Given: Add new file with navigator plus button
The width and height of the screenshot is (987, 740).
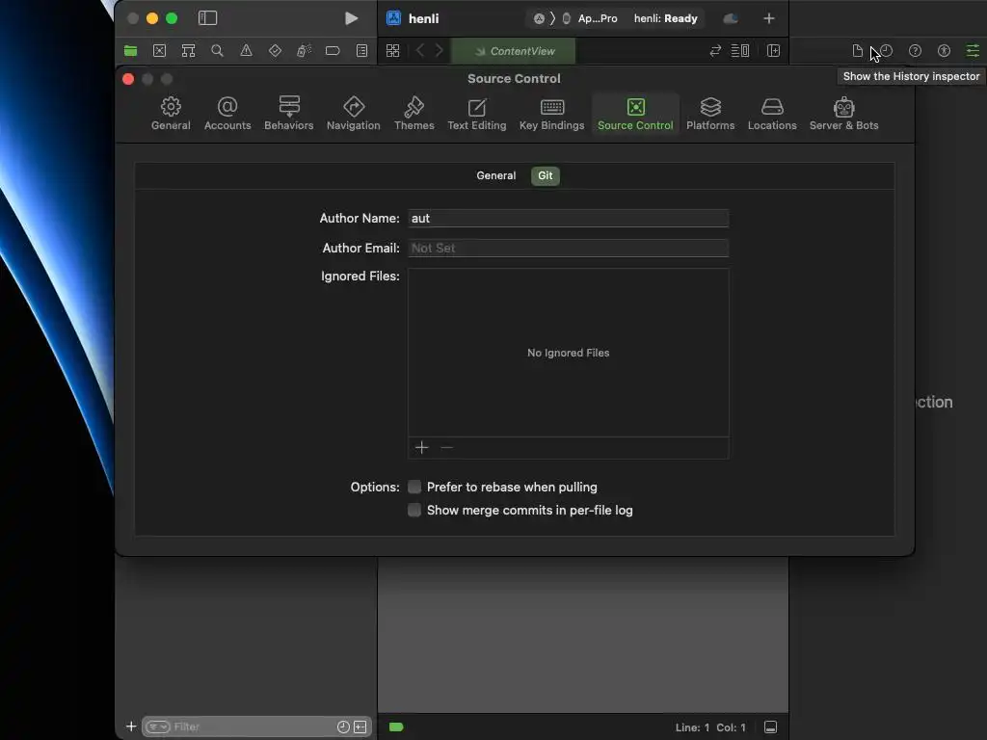Looking at the screenshot, I should pyautogui.click(x=131, y=727).
